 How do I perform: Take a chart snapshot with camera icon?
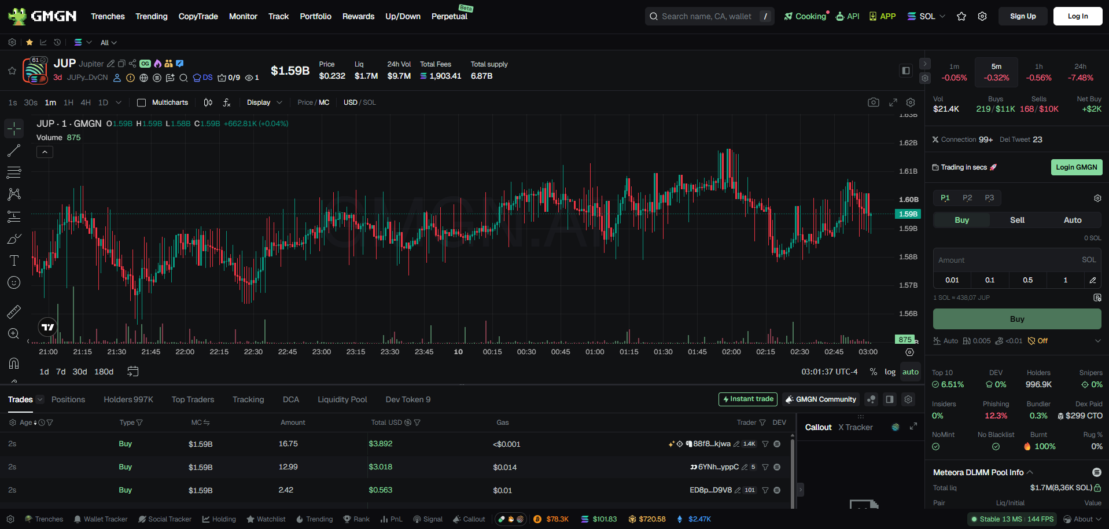coord(874,102)
